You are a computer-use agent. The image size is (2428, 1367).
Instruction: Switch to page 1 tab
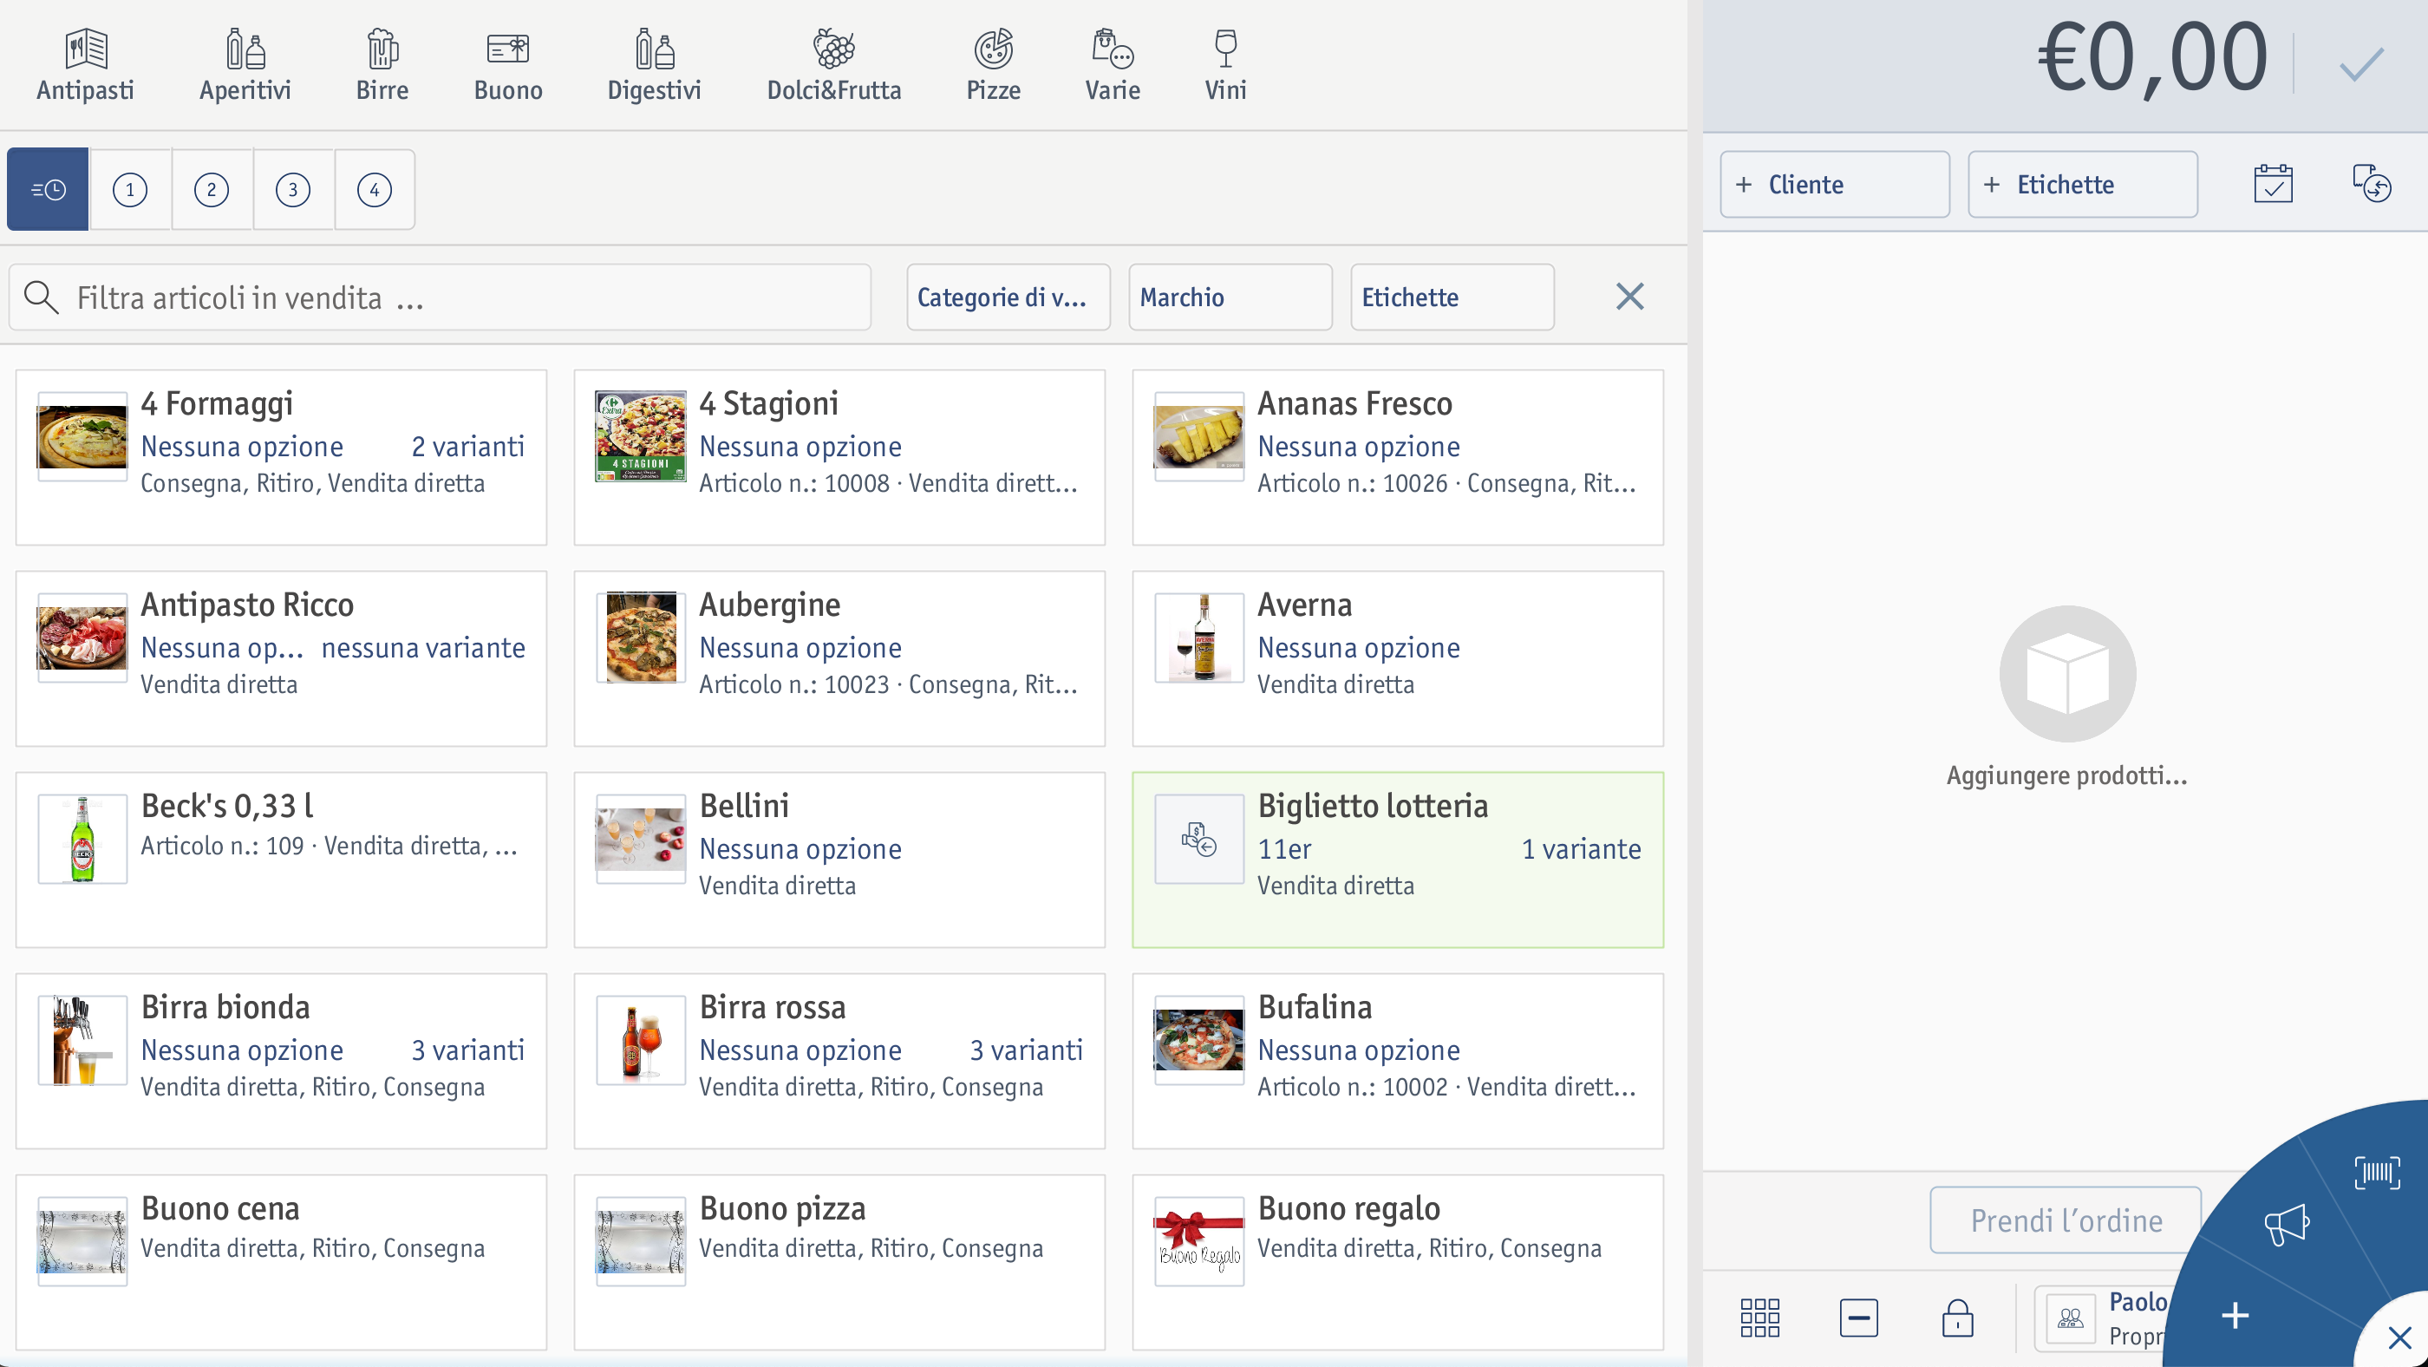point(130,189)
